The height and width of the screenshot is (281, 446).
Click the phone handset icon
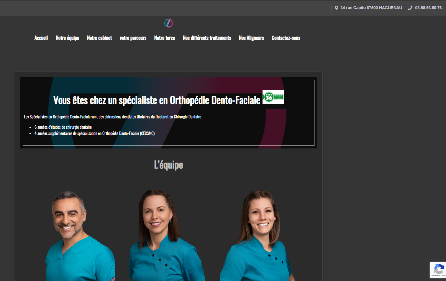pos(410,8)
